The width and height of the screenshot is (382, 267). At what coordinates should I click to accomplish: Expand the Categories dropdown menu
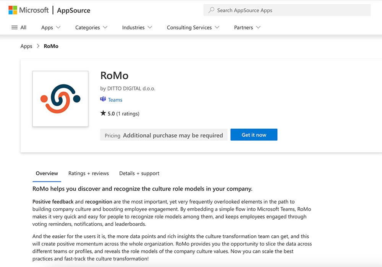[x=91, y=28]
